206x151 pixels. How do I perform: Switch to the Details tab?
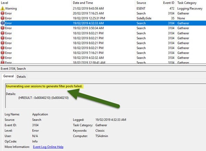(x=21, y=76)
